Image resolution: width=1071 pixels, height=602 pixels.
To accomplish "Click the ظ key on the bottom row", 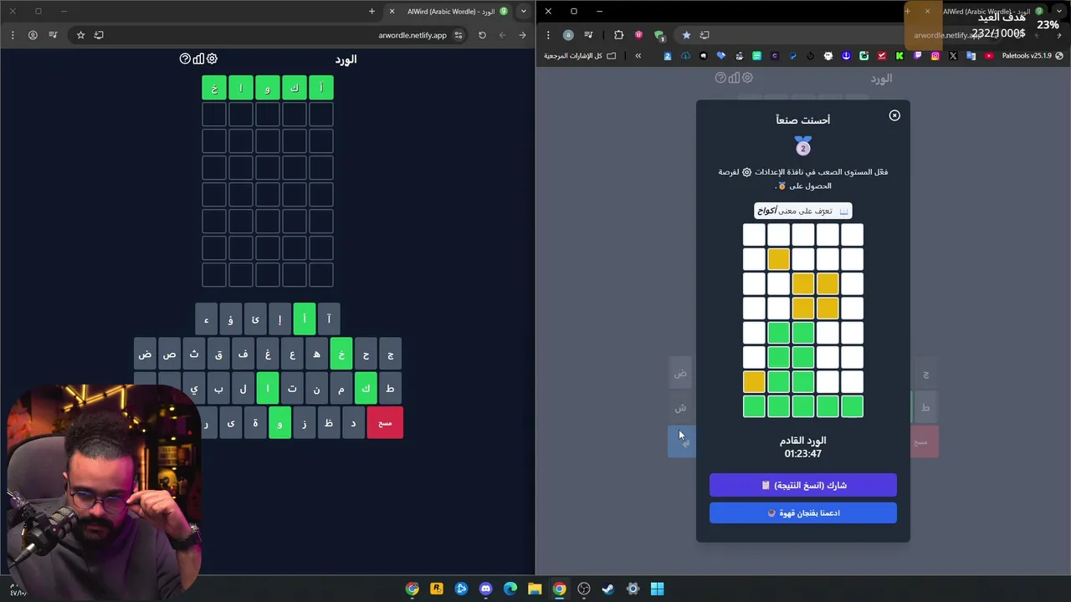I will (329, 423).
